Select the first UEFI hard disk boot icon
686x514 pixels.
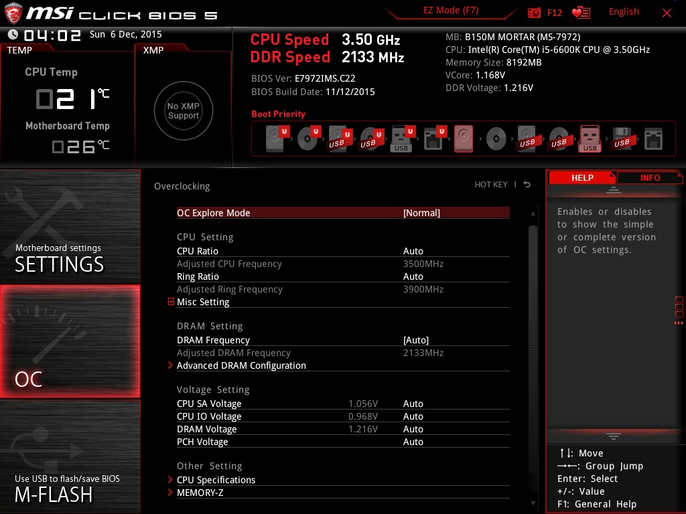tap(275, 139)
